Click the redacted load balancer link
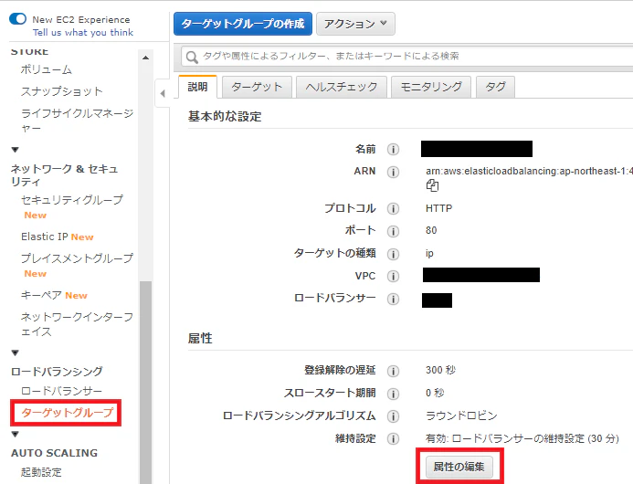Screen dimensions: 633x484 point(437,300)
